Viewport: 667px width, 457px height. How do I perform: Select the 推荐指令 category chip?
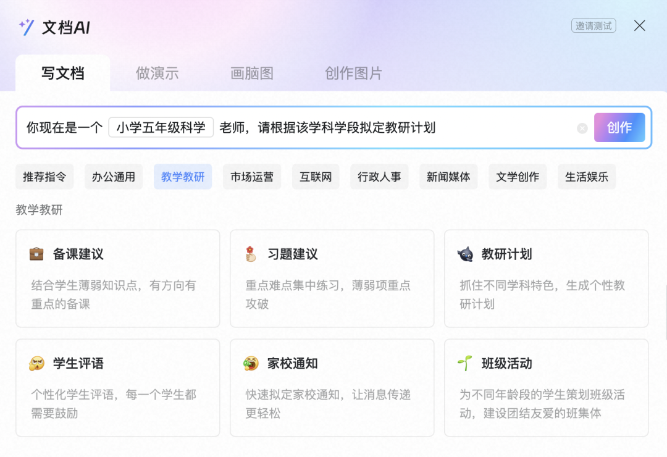pyautogui.click(x=44, y=177)
